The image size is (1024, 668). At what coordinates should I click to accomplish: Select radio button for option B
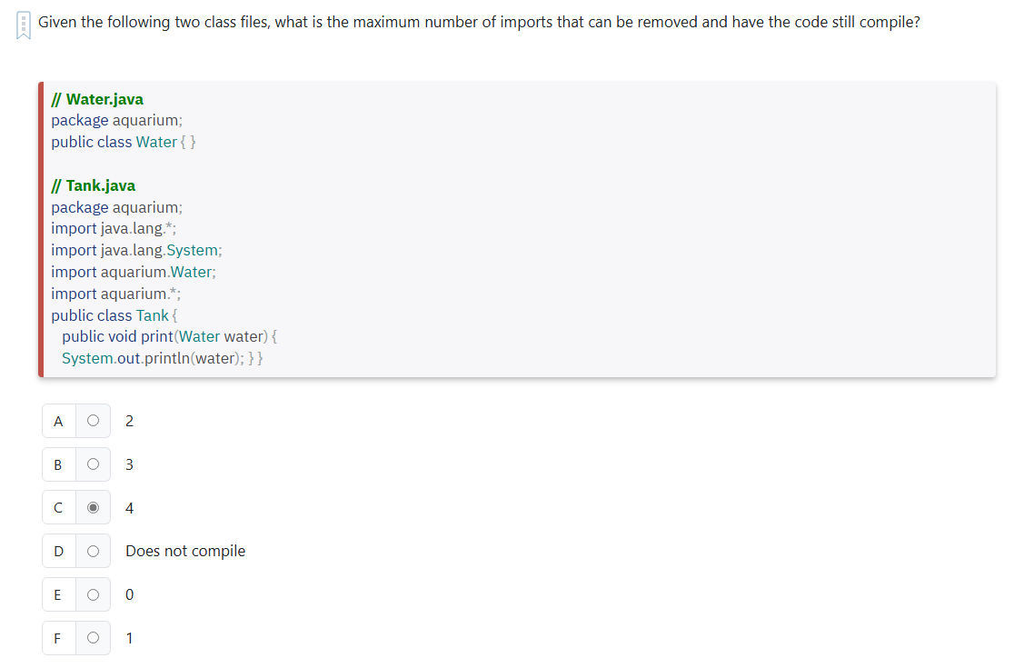click(92, 464)
